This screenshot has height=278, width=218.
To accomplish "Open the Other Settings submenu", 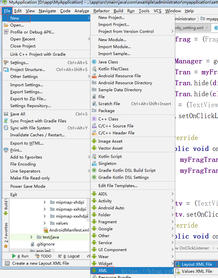I will coord(46,76).
